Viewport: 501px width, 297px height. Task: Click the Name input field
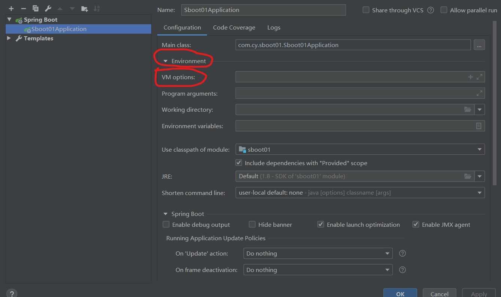[263, 10]
